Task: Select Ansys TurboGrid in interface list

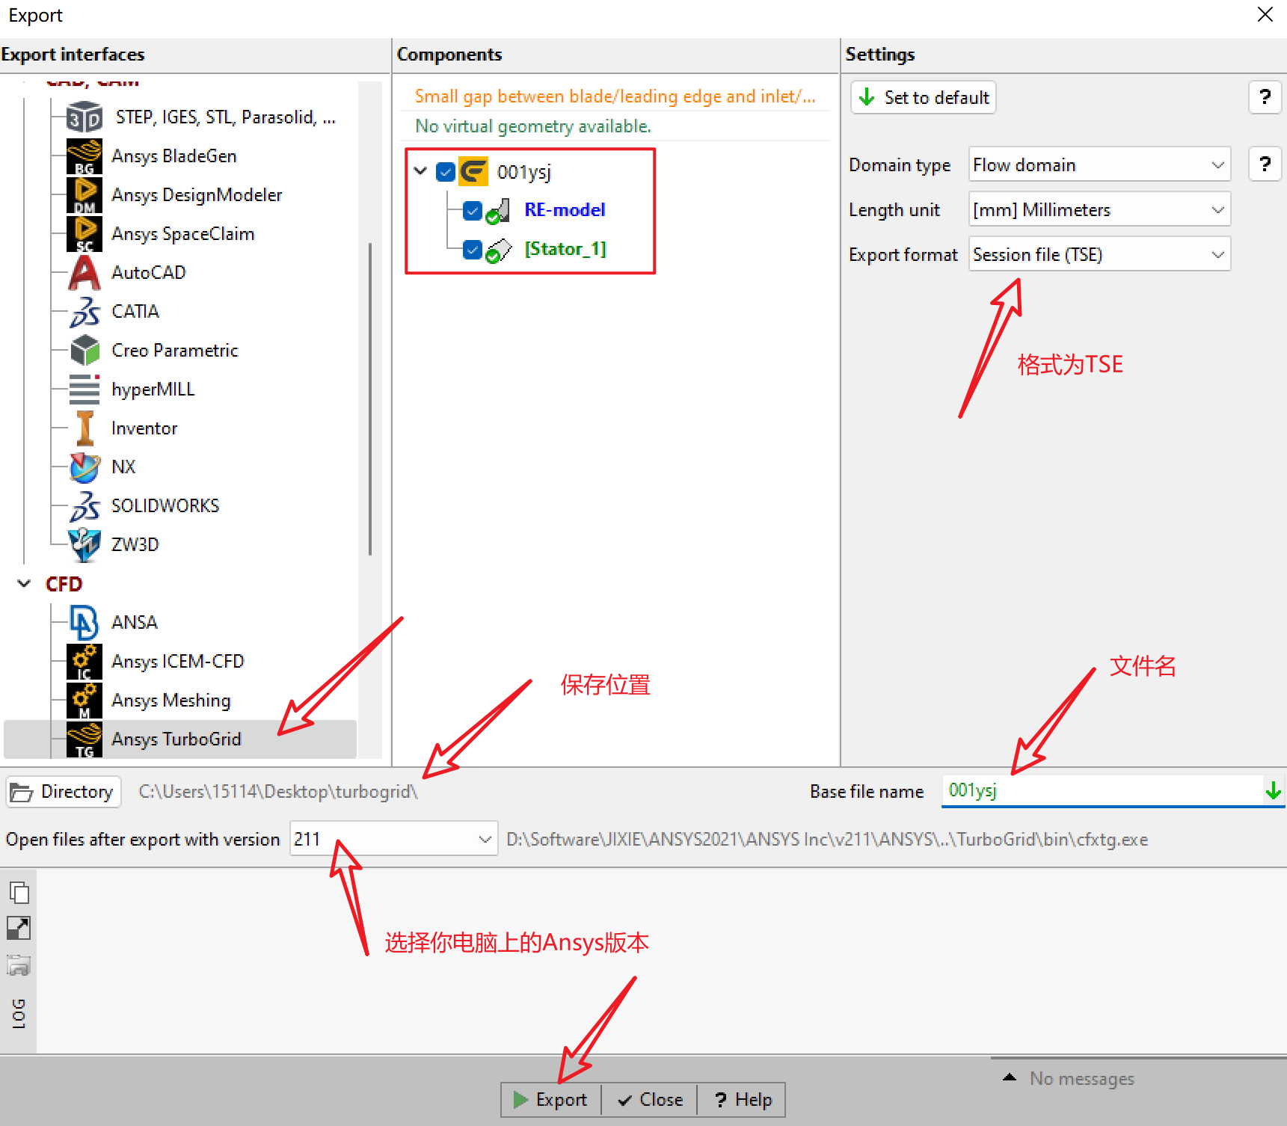Action: coord(176,739)
